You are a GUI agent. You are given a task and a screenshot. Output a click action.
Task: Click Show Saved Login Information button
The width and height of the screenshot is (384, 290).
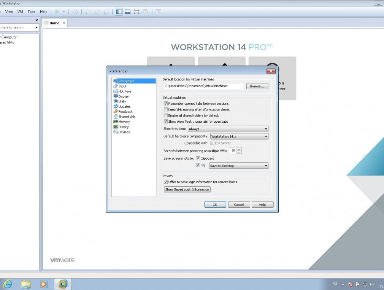point(187,189)
